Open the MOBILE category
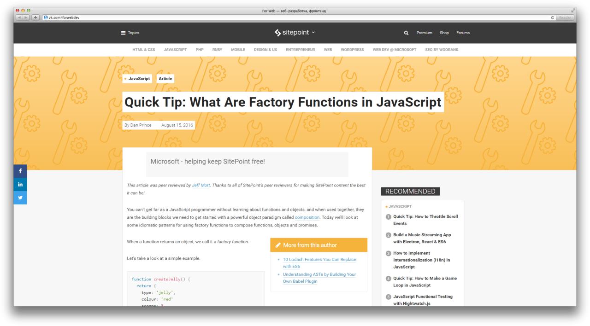 238,50
